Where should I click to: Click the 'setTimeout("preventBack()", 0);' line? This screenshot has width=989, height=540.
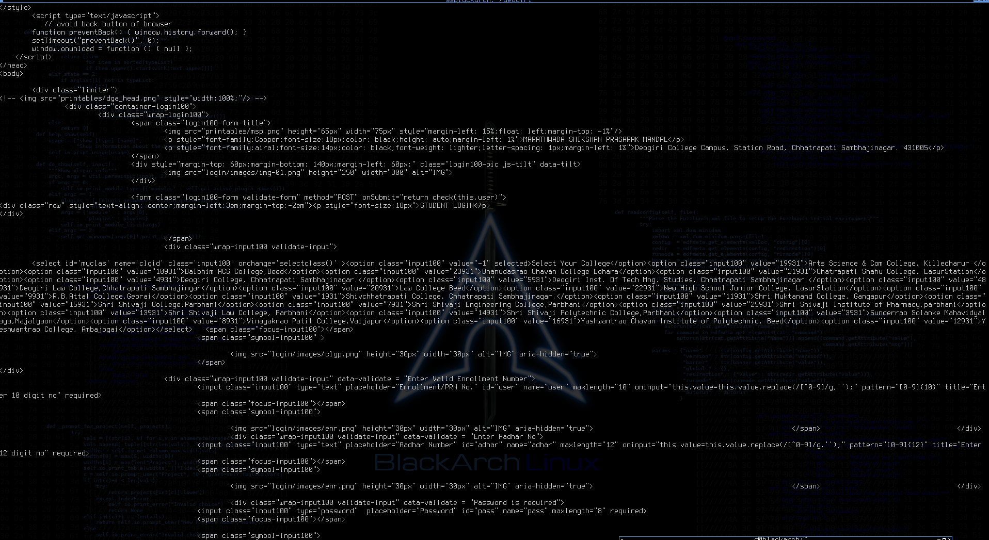coord(95,40)
